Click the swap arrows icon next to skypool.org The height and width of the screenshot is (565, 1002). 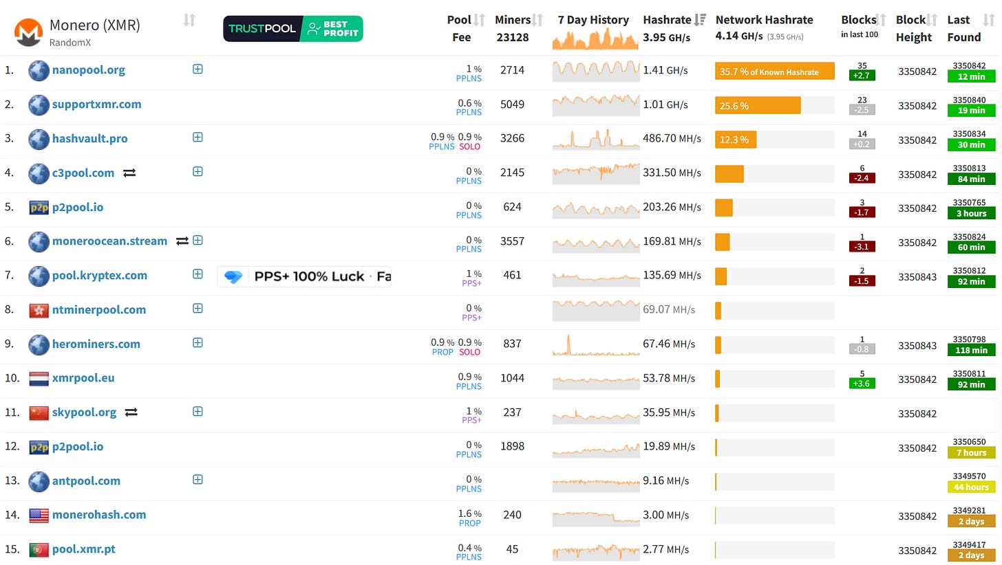click(x=131, y=412)
